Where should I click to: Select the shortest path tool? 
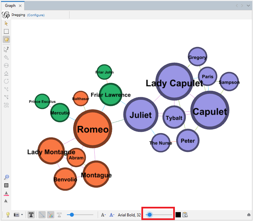(6, 97)
